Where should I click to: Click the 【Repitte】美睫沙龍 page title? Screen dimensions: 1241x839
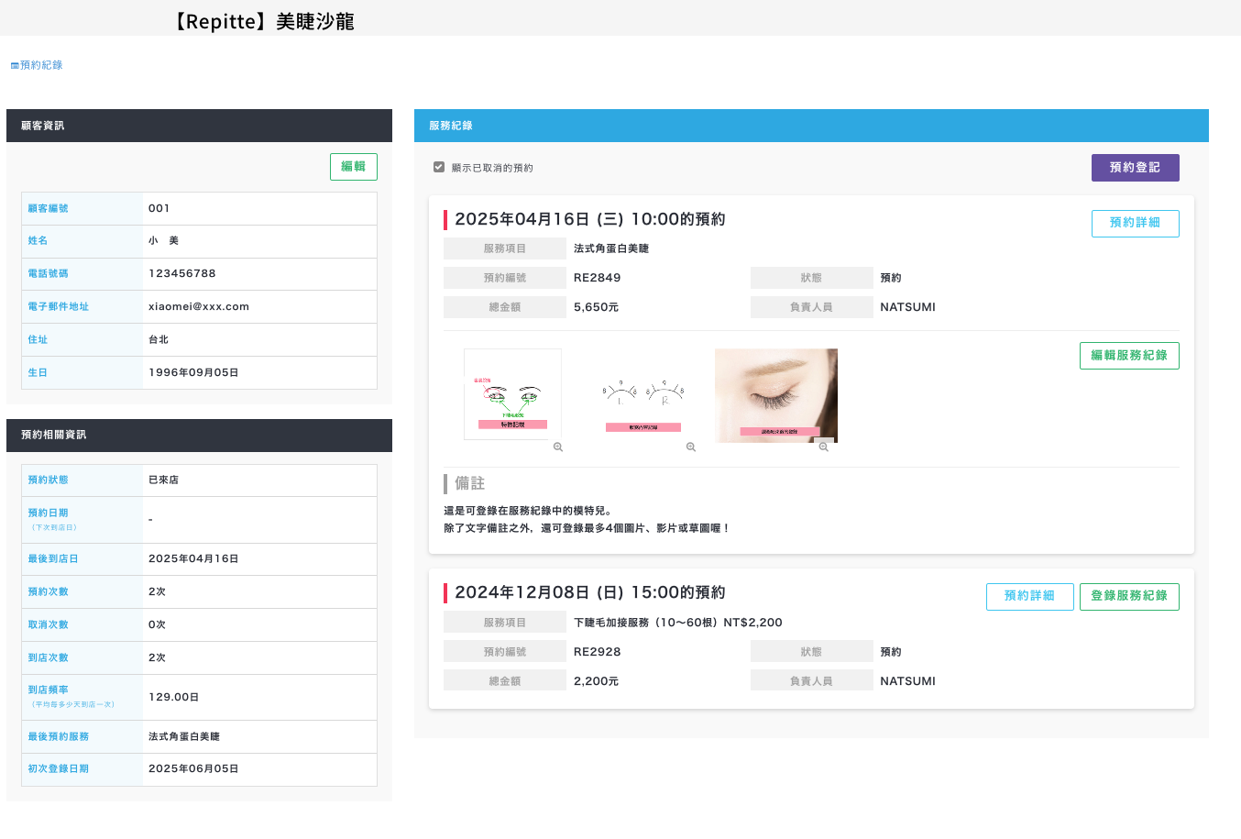pos(264,21)
